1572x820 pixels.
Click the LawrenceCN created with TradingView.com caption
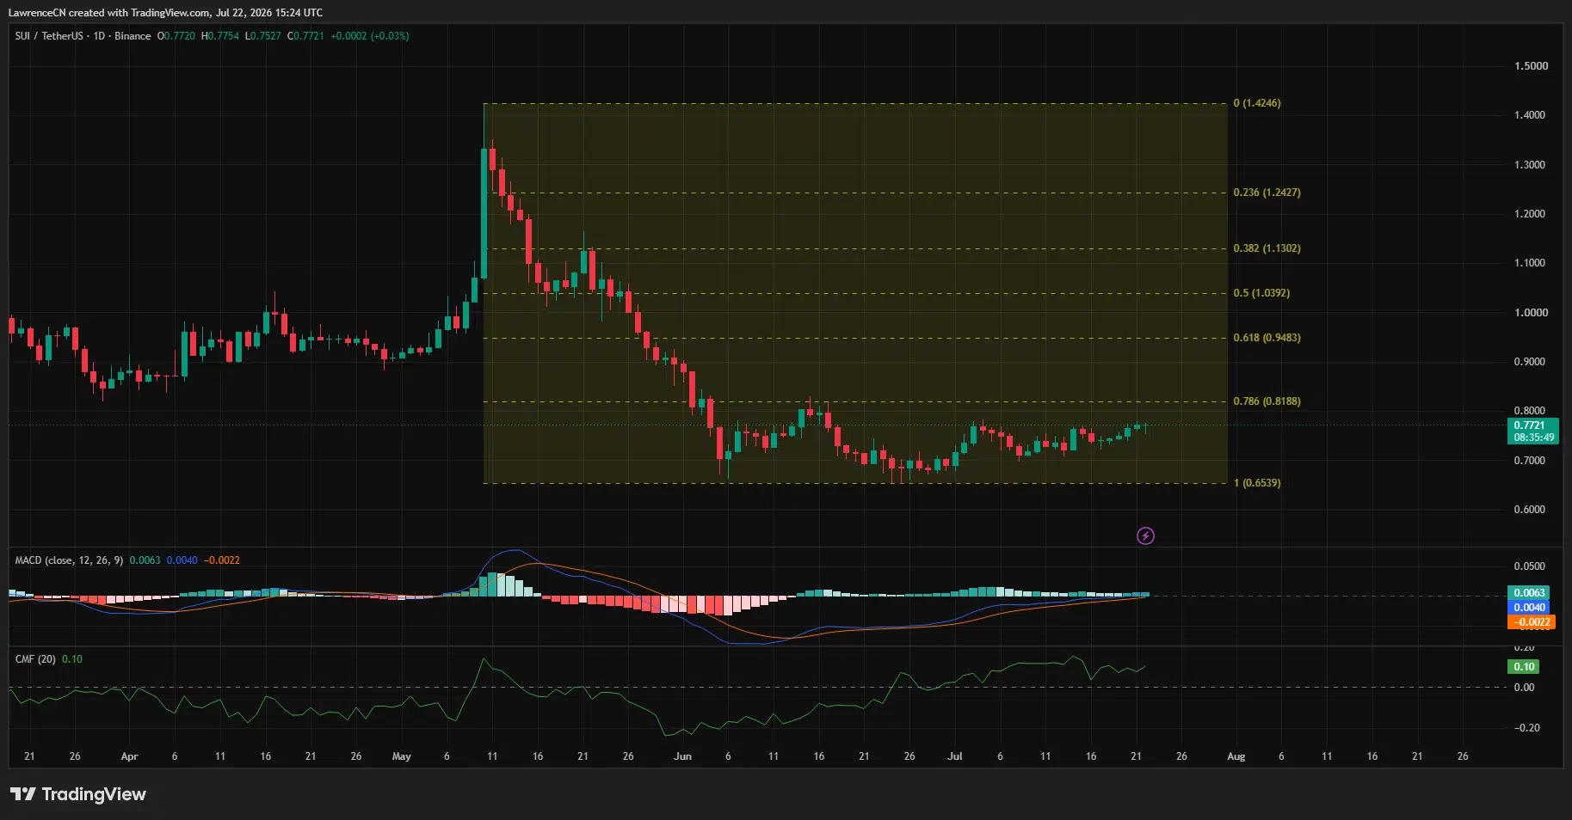pos(165,13)
